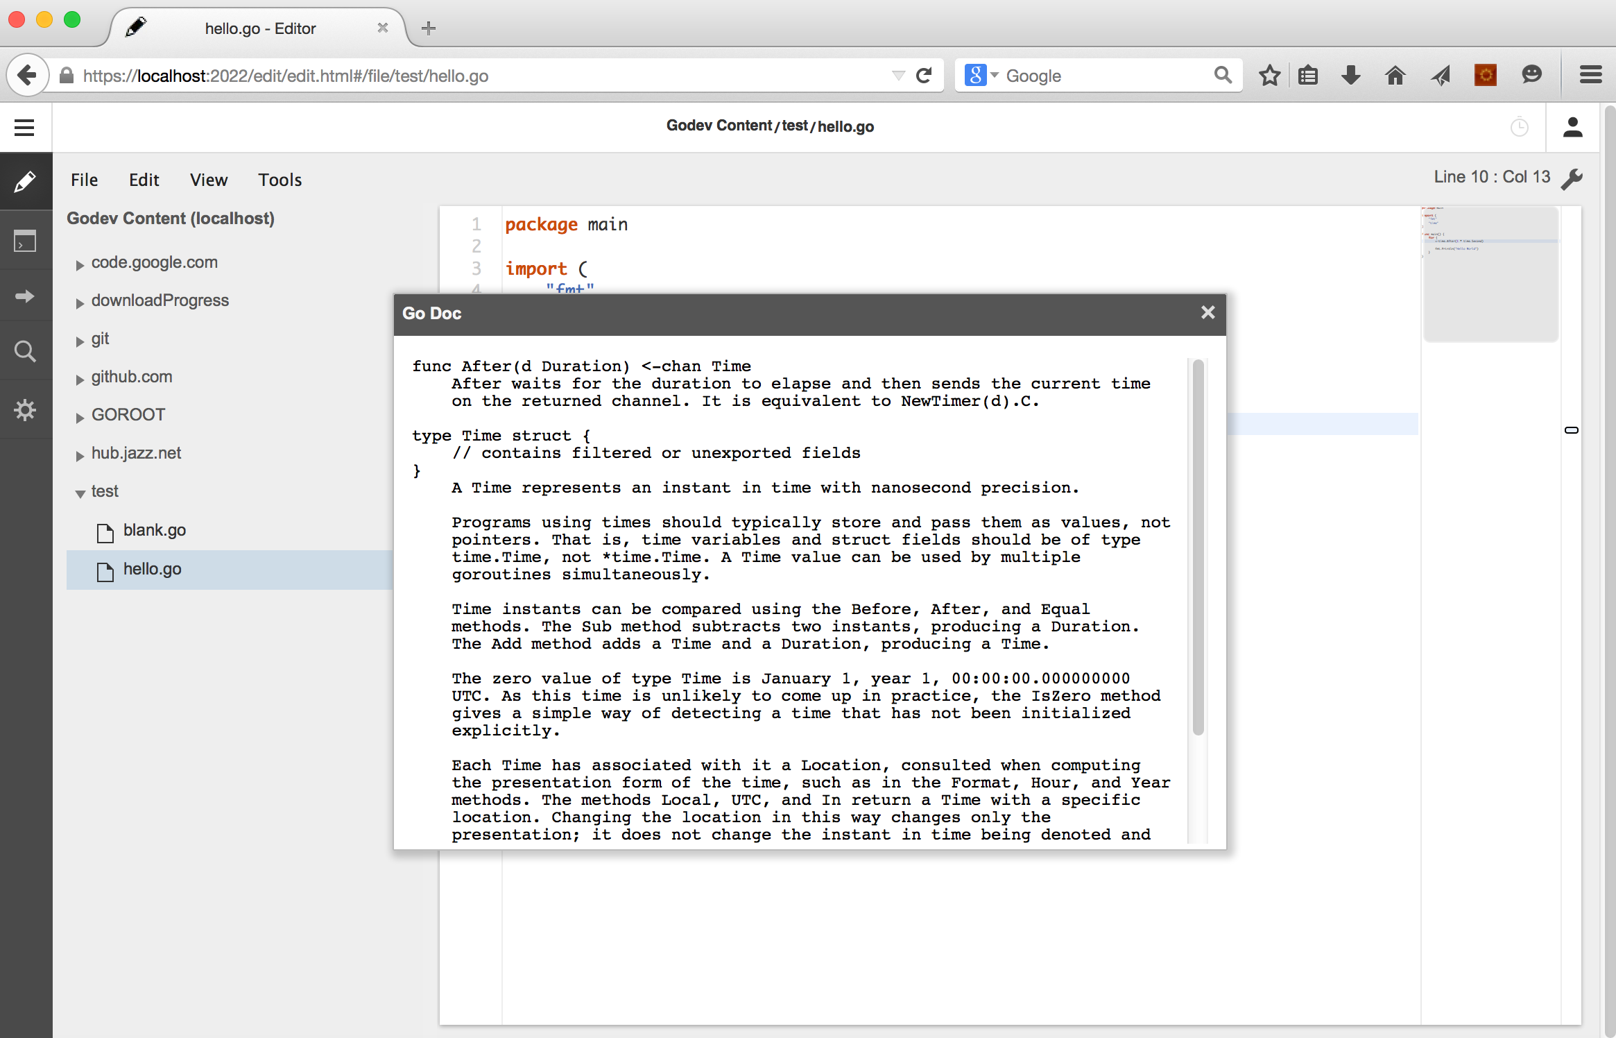The width and height of the screenshot is (1616, 1038).
Task: Click the Godev Content breadcrumb link
Action: (719, 126)
